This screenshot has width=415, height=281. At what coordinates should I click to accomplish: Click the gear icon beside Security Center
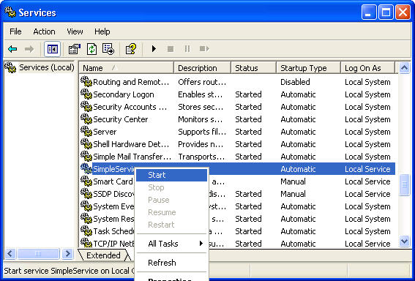tap(86, 119)
